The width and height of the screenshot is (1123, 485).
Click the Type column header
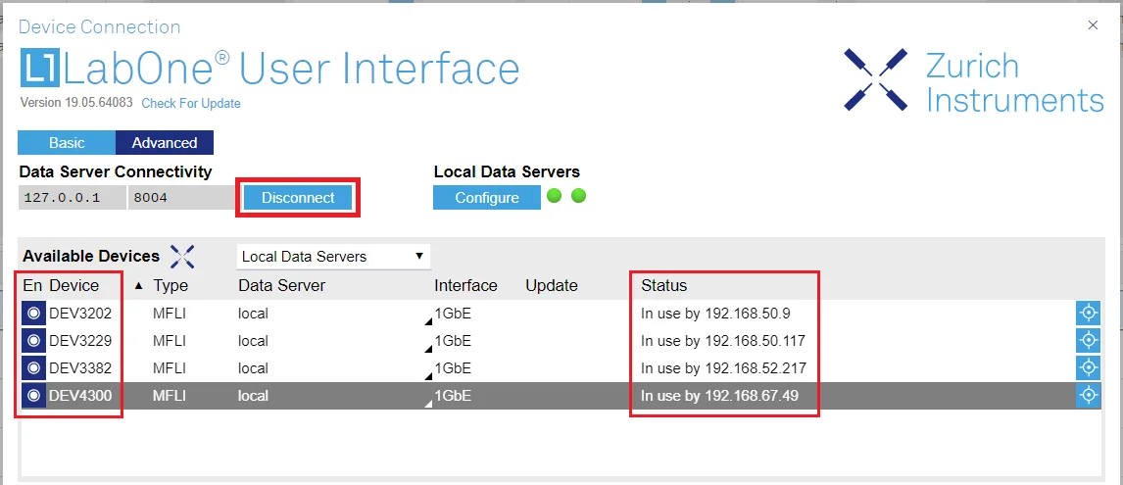[x=171, y=286]
